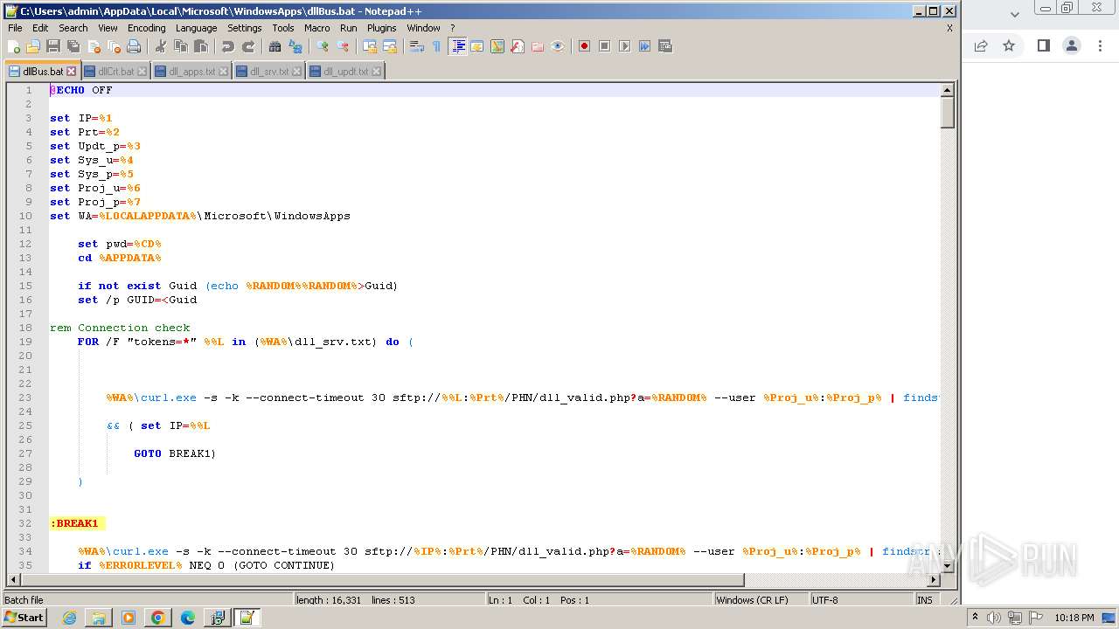Screen dimensions: 1119x629
Task: Toggle monitoring via the eye icon
Action: pos(558,46)
